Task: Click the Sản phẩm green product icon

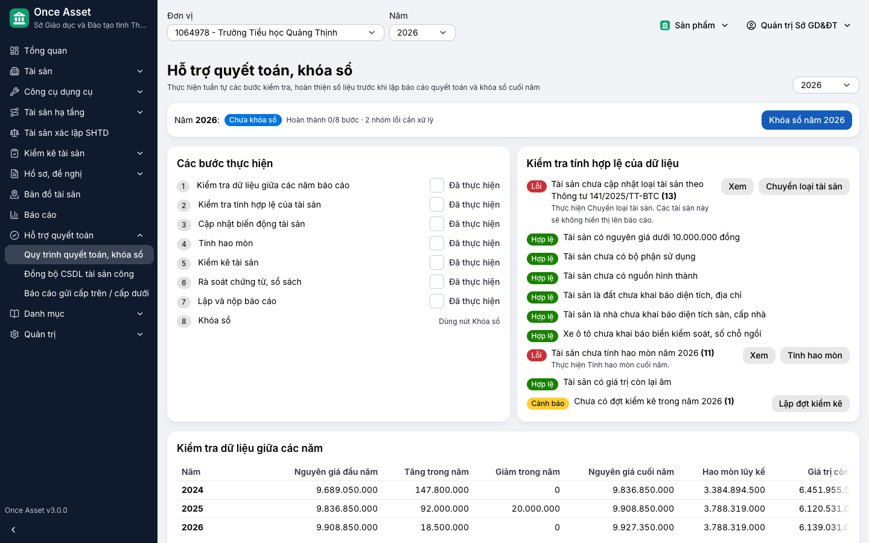Action: click(665, 25)
